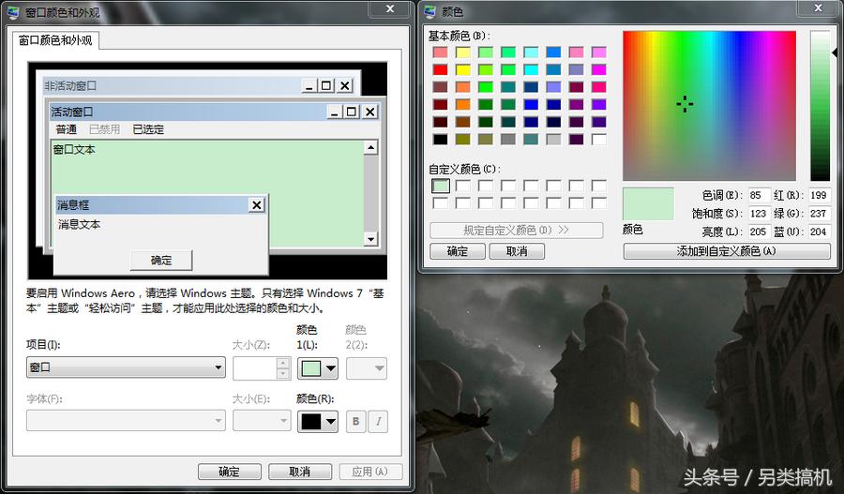The height and width of the screenshot is (494, 844).
Task: Click the X on the preview 消息框
Action: (257, 204)
